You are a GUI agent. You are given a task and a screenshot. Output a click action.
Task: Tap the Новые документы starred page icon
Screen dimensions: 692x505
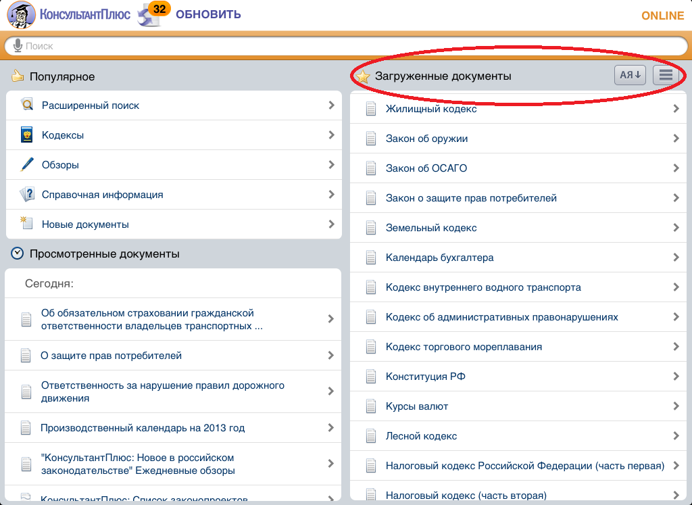(x=27, y=223)
